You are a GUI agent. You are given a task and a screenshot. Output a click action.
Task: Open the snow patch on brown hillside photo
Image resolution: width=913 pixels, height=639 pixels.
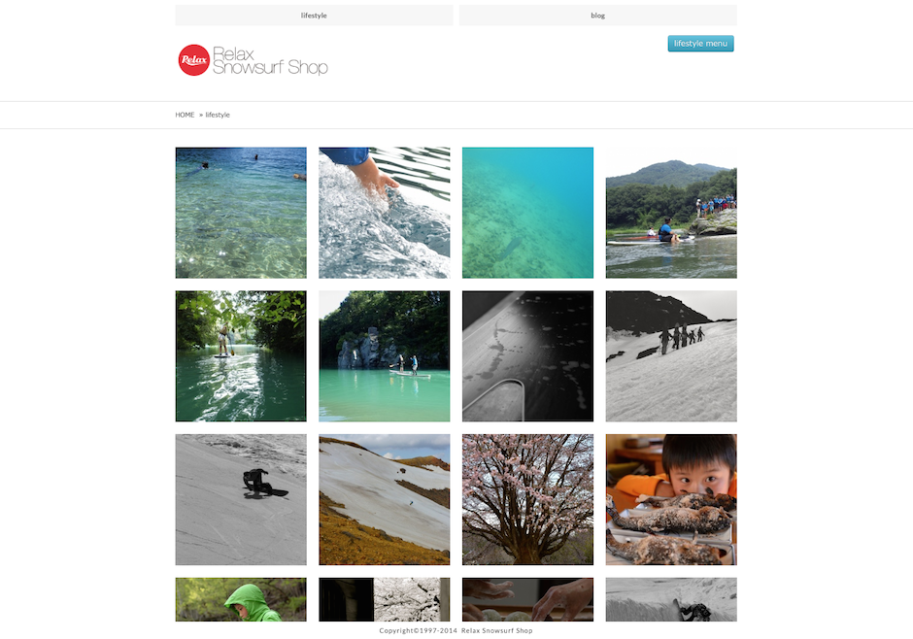385,499
